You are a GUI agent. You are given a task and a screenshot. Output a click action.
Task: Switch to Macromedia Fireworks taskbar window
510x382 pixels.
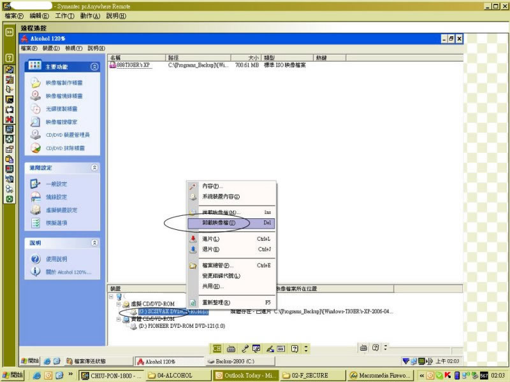[380, 375]
